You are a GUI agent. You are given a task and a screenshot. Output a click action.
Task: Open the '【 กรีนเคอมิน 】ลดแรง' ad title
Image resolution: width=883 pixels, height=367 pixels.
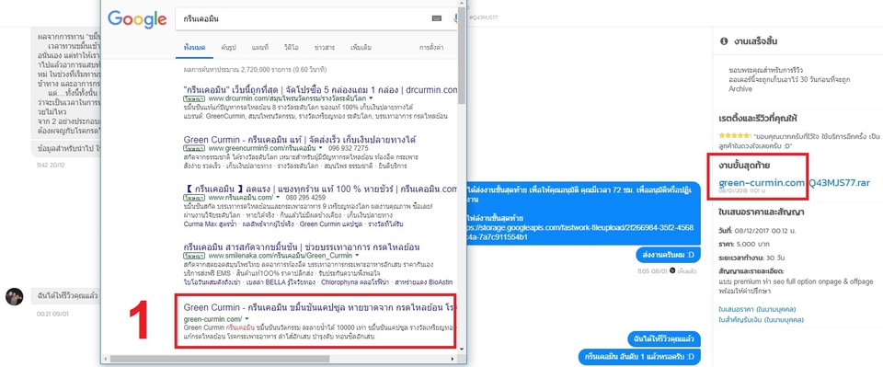point(321,189)
